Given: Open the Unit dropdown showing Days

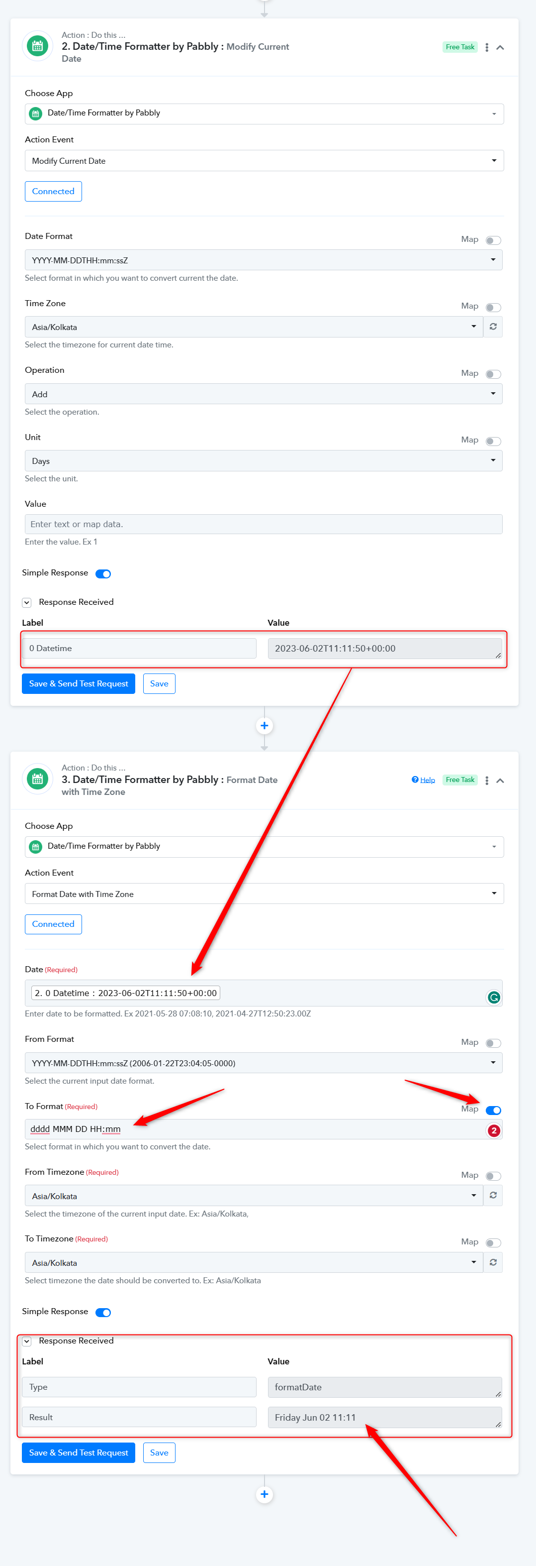Looking at the screenshot, I should [x=264, y=461].
